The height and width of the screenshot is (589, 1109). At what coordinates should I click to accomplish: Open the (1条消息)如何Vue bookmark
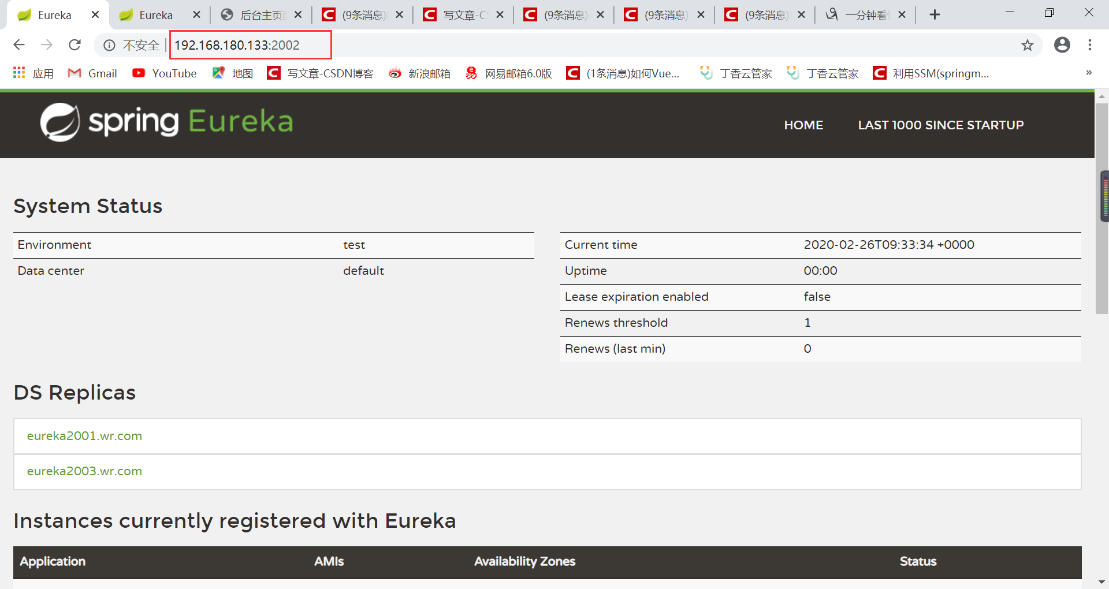pos(623,73)
